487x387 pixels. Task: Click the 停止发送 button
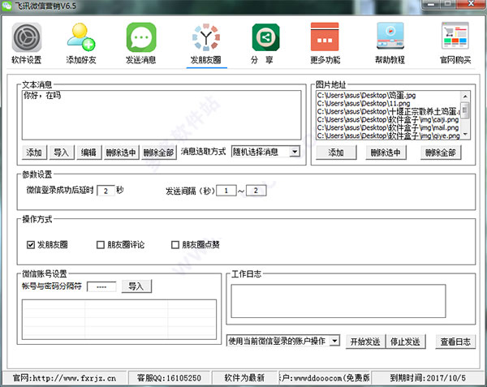(x=405, y=342)
